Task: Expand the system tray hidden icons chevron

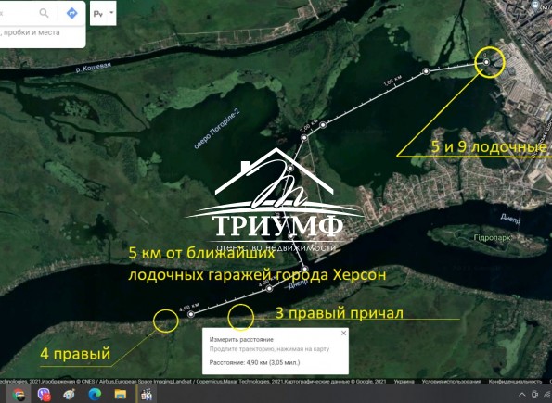Action: point(522,395)
